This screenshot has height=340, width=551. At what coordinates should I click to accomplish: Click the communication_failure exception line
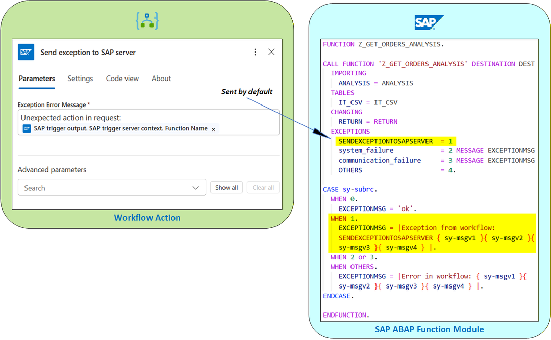click(436, 161)
